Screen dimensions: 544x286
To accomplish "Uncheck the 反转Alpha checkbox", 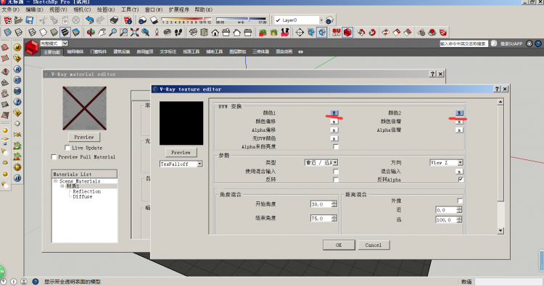I will click(x=461, y=180).
